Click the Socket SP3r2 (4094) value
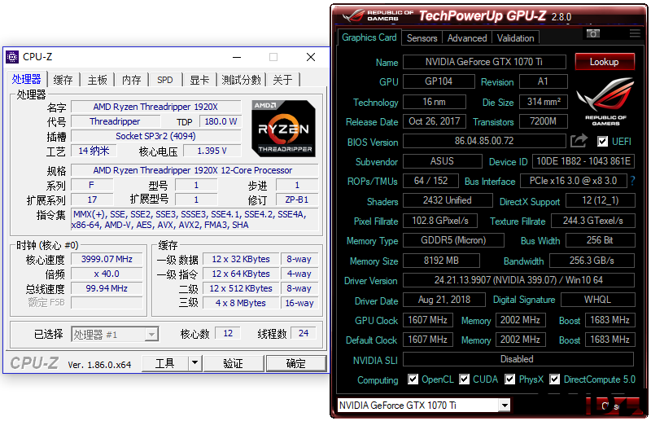 pyautogui.click(x=155, y=136)
